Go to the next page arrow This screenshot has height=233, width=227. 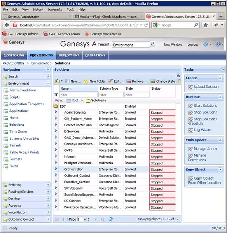(96, 219)
